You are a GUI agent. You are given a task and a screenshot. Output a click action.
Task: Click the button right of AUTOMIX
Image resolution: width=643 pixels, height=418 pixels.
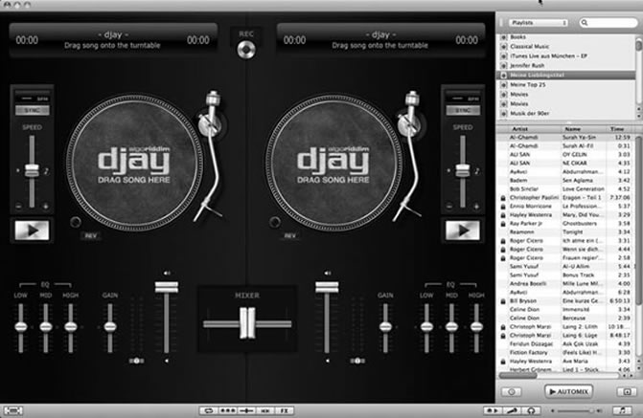627,392
